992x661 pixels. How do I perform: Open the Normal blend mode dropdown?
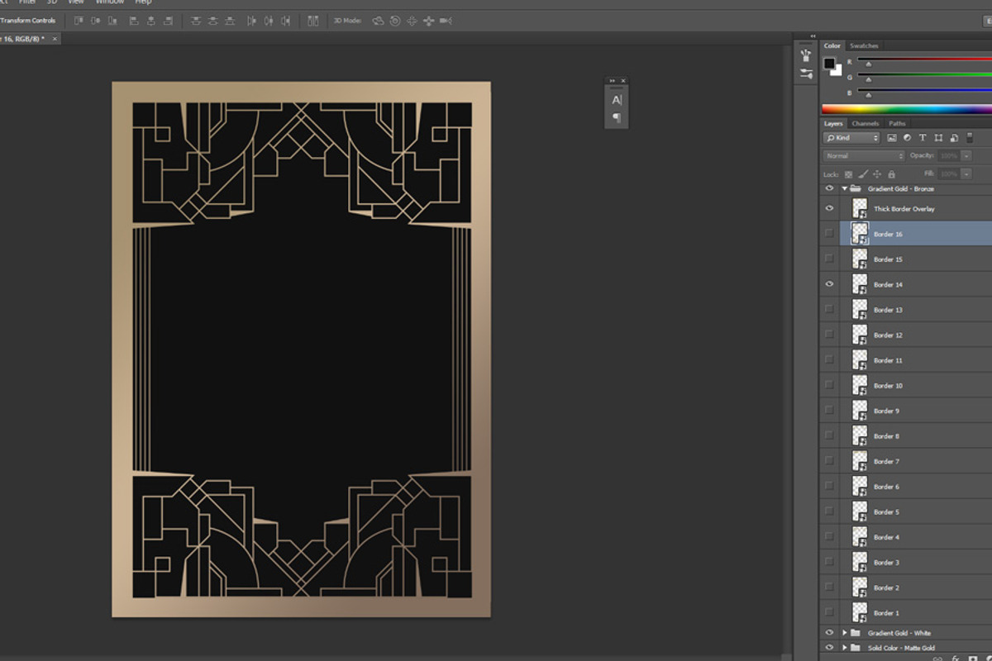[x=865, y=155]
